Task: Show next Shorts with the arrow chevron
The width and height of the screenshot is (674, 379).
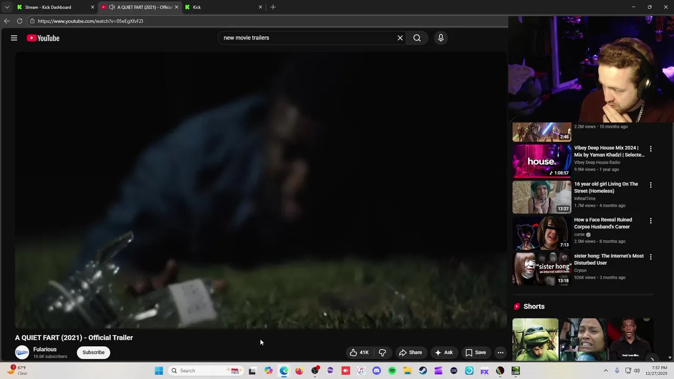Action: (x=652, y=360)
